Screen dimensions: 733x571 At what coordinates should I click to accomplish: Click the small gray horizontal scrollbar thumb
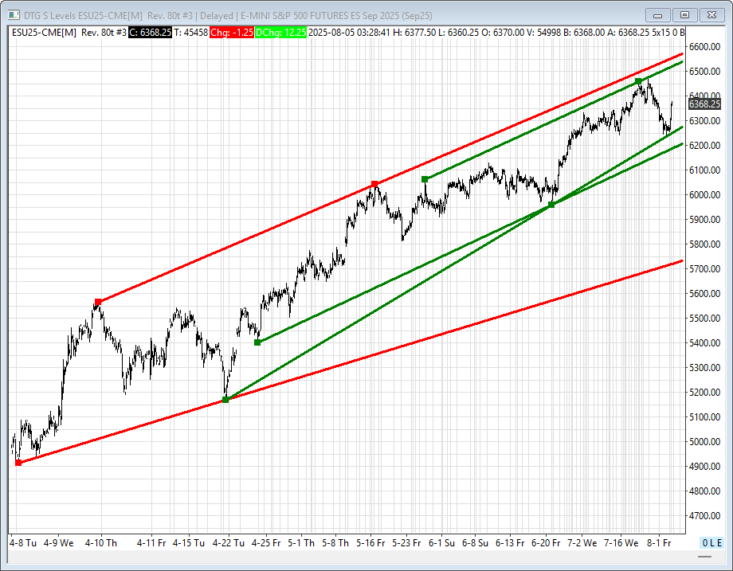704,557
